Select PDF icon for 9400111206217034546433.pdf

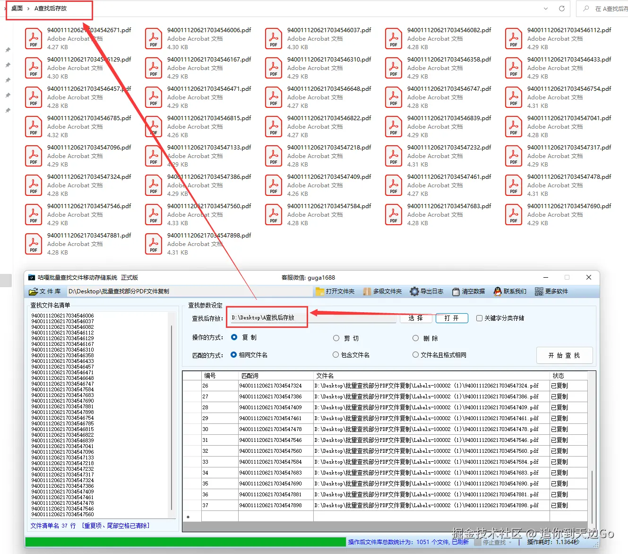pos(514,68)
